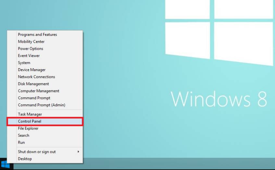The image size is (275, 170).
Task: Open Mobility Center
Action: 45,42
